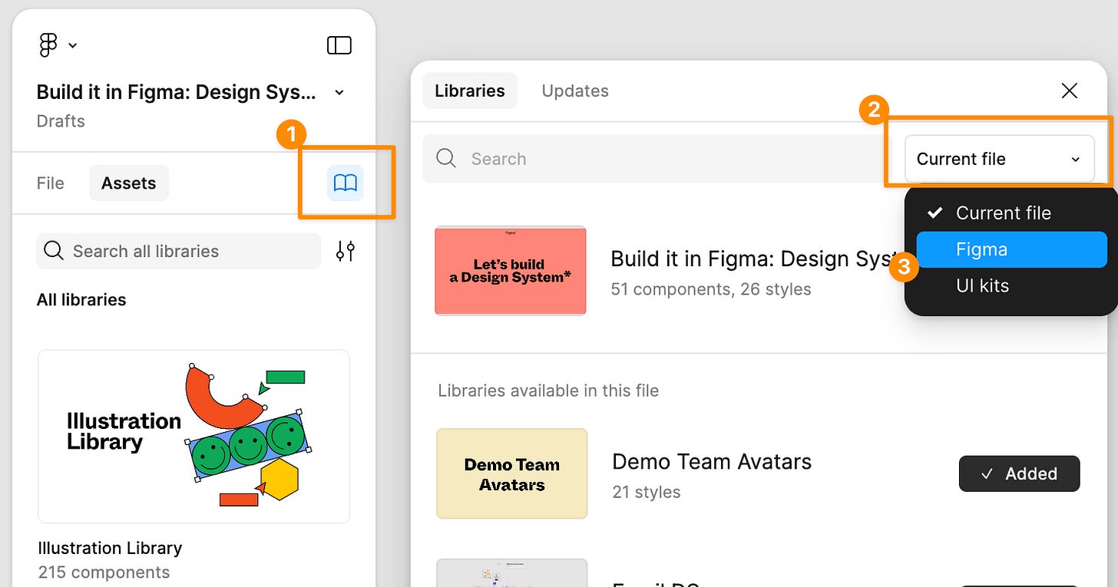Expand chevron beside Figma logo
The image size is (1118, 587).
point(73,46)
